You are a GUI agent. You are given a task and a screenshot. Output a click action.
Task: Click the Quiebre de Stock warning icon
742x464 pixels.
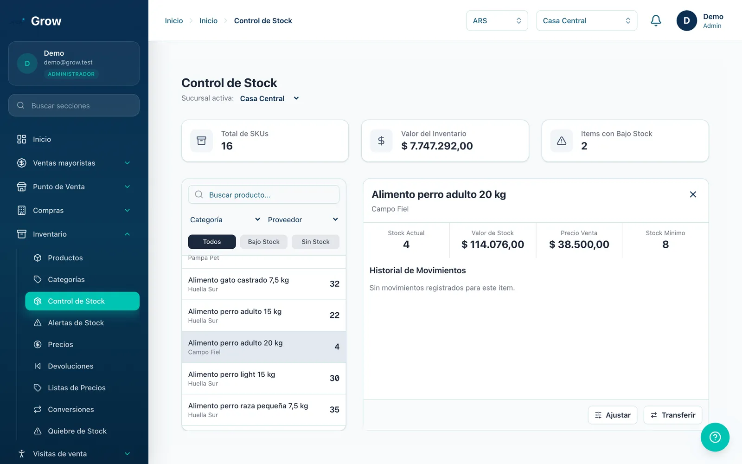38,431
